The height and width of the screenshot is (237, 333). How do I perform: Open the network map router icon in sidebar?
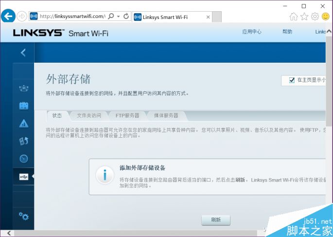coord(23,88)
